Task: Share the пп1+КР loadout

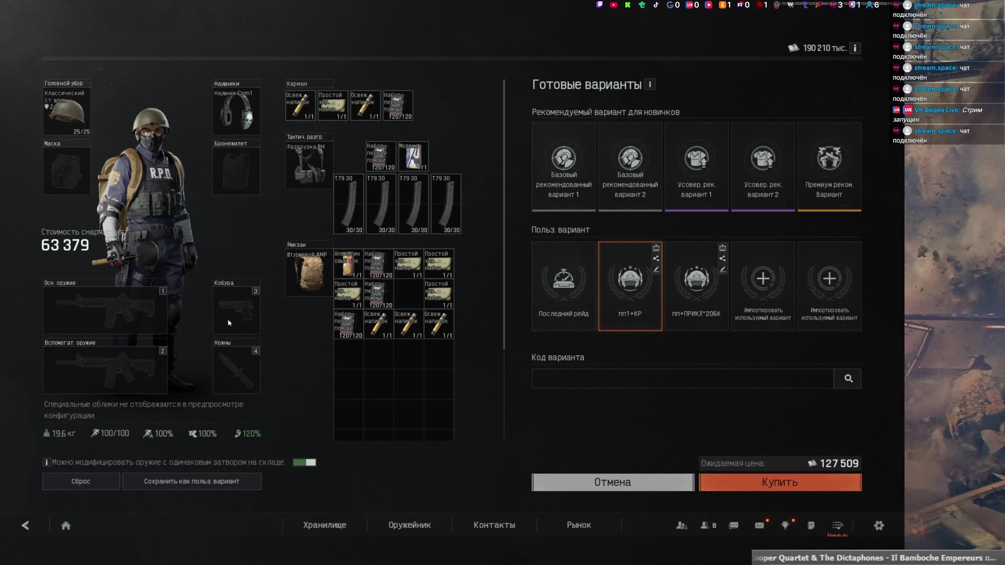Action: [x=656, y=259]
